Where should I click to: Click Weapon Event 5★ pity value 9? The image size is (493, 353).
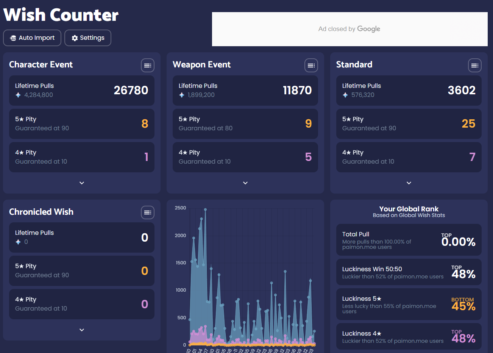pyautogui.click(x=308, y=123)
